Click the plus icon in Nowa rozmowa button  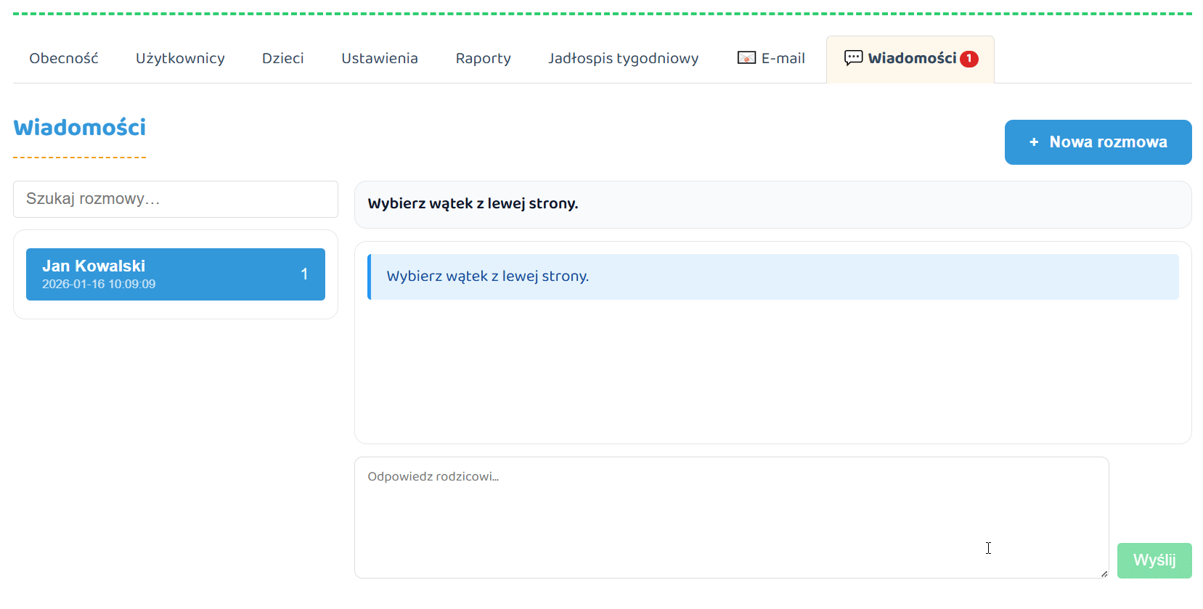click(1033, 142)
